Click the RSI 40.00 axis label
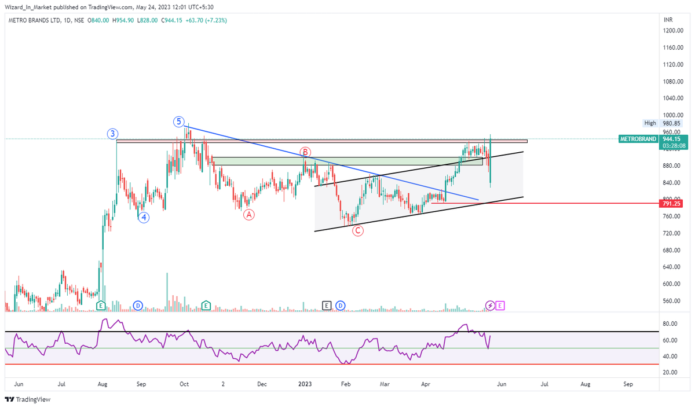This screenshot has height=408, width=695. tap(670, 356)
